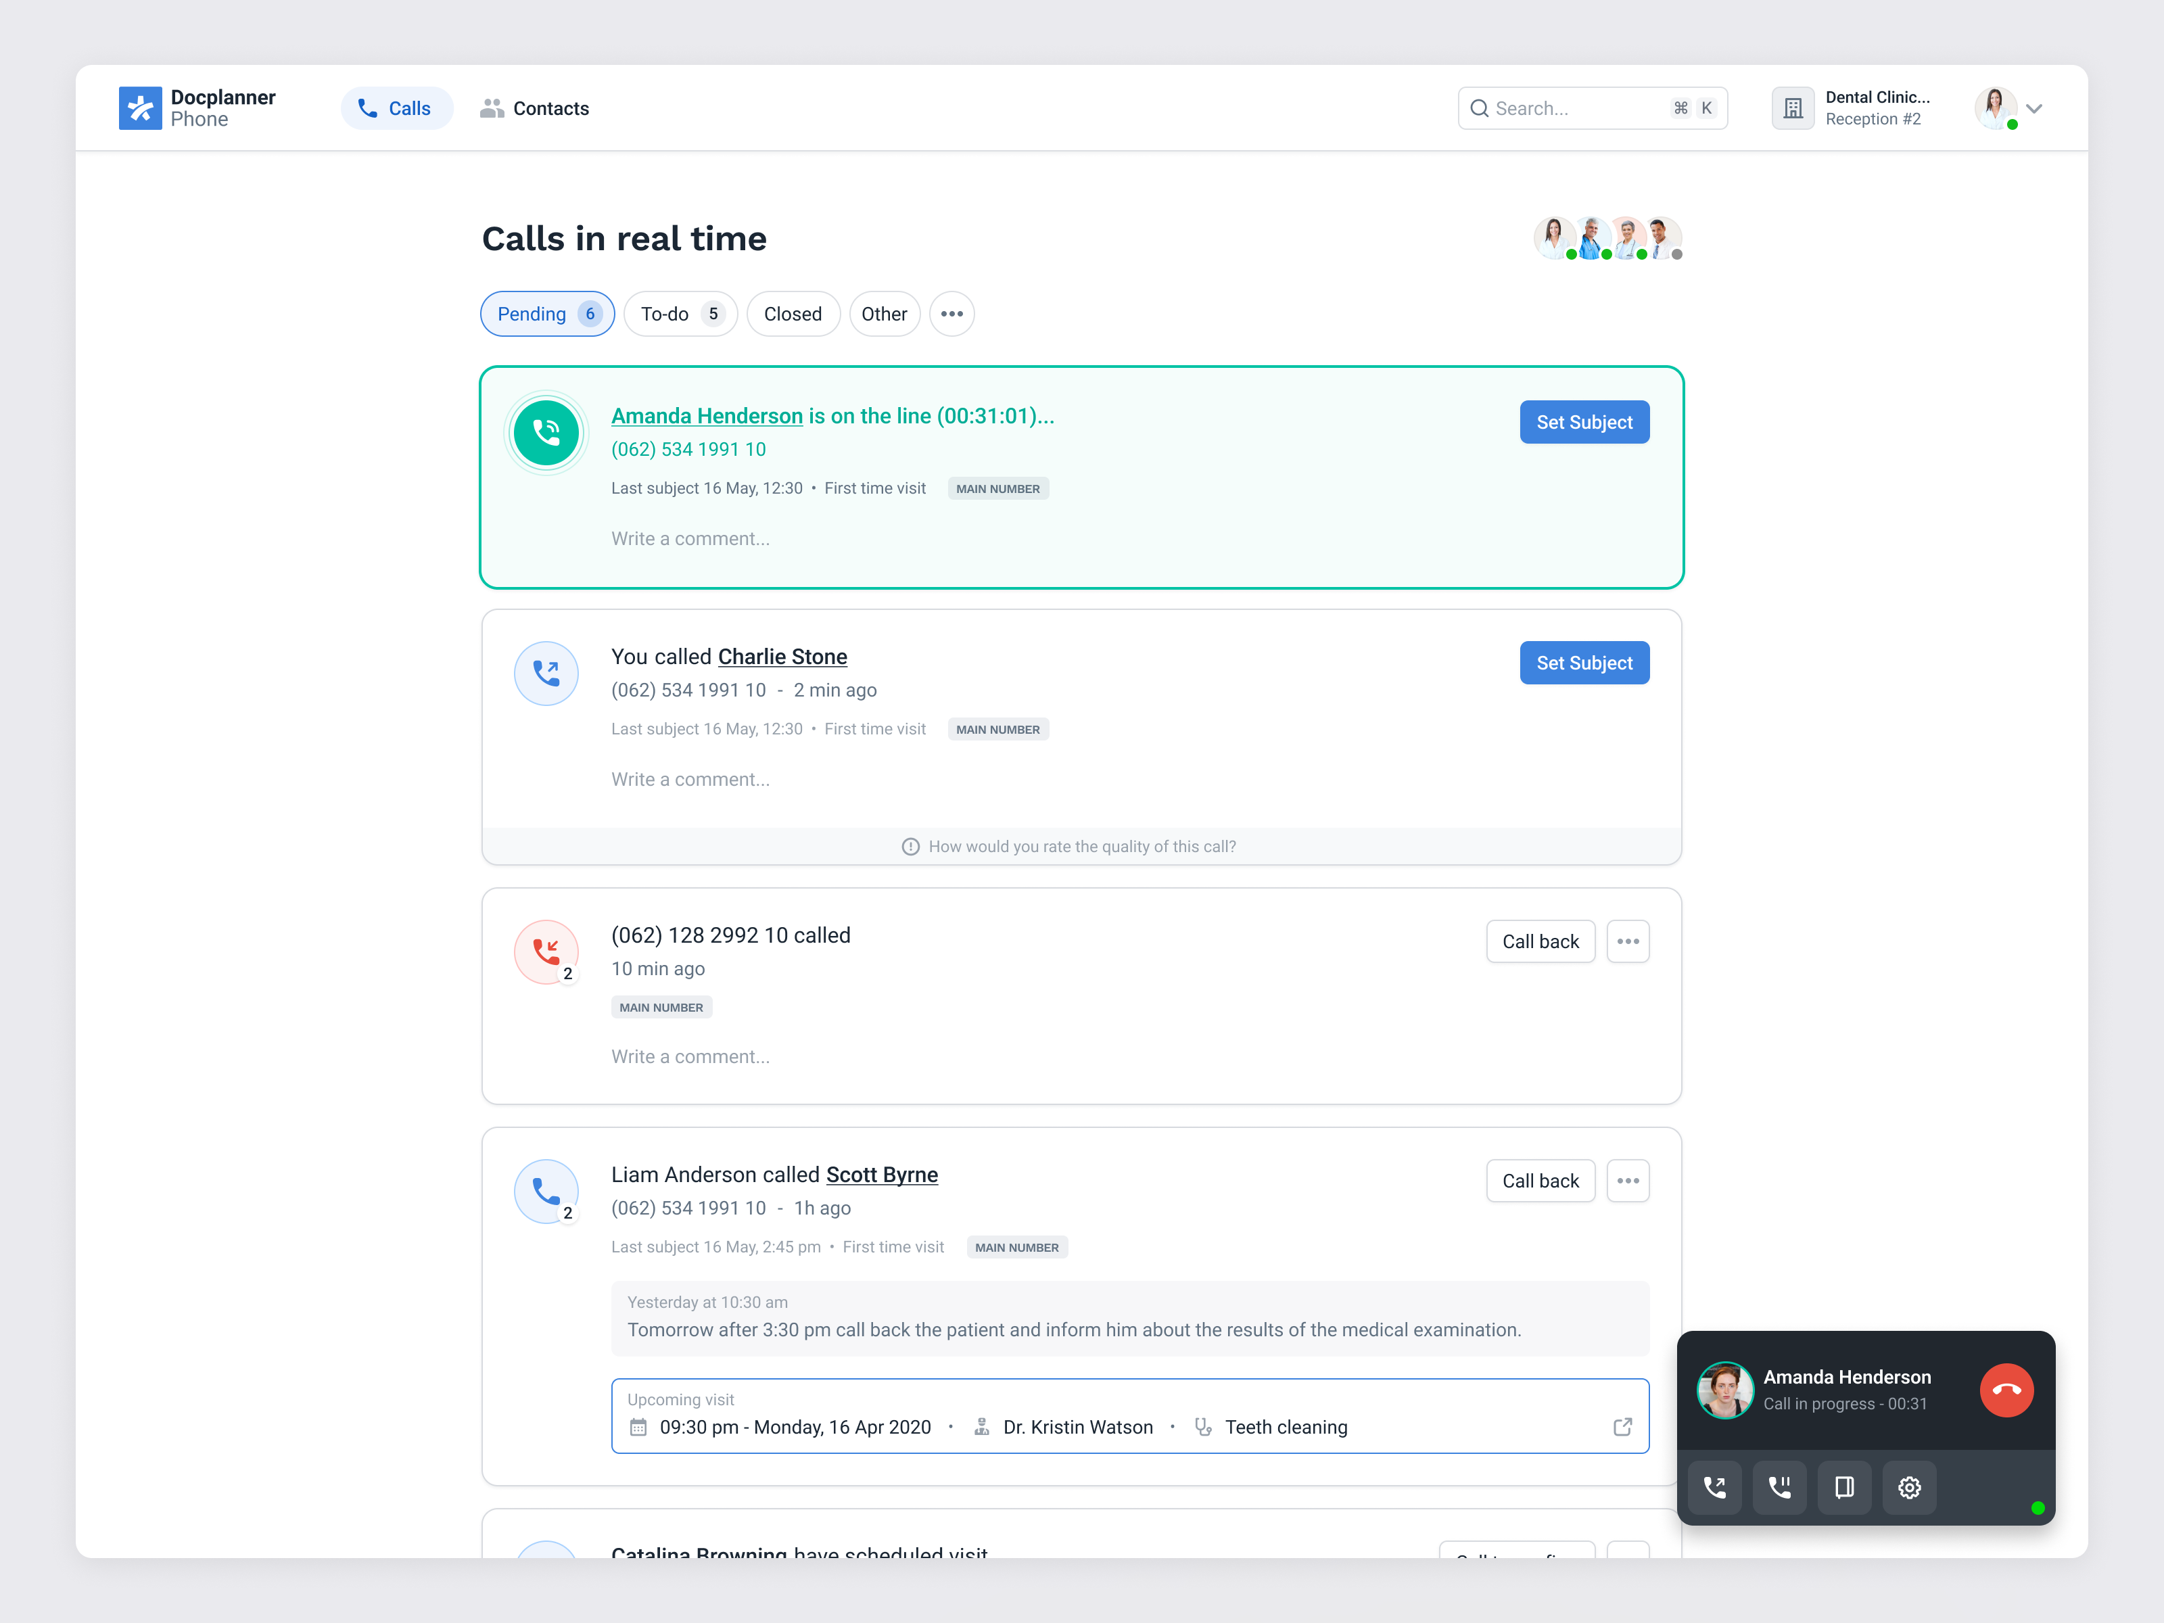The height and width of the screenshot is (1623, 2164).
Task: Set subject for Amanda Henderson's call
Action: (x=1584, y=422)
